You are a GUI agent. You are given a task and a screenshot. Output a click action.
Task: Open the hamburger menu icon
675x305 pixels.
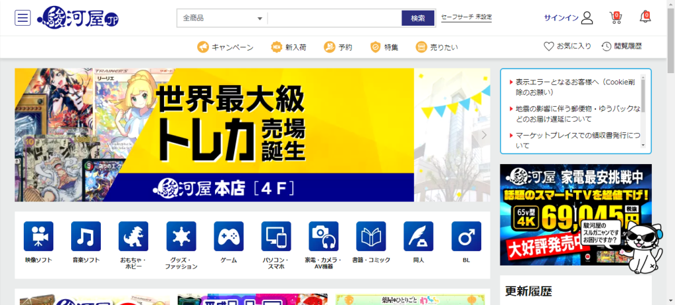pyautogui.click(x=23, y=18)
